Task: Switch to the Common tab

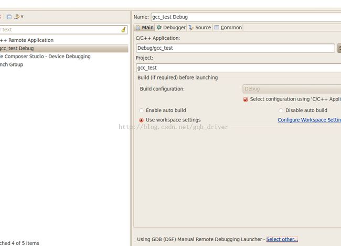Action: 228,28
